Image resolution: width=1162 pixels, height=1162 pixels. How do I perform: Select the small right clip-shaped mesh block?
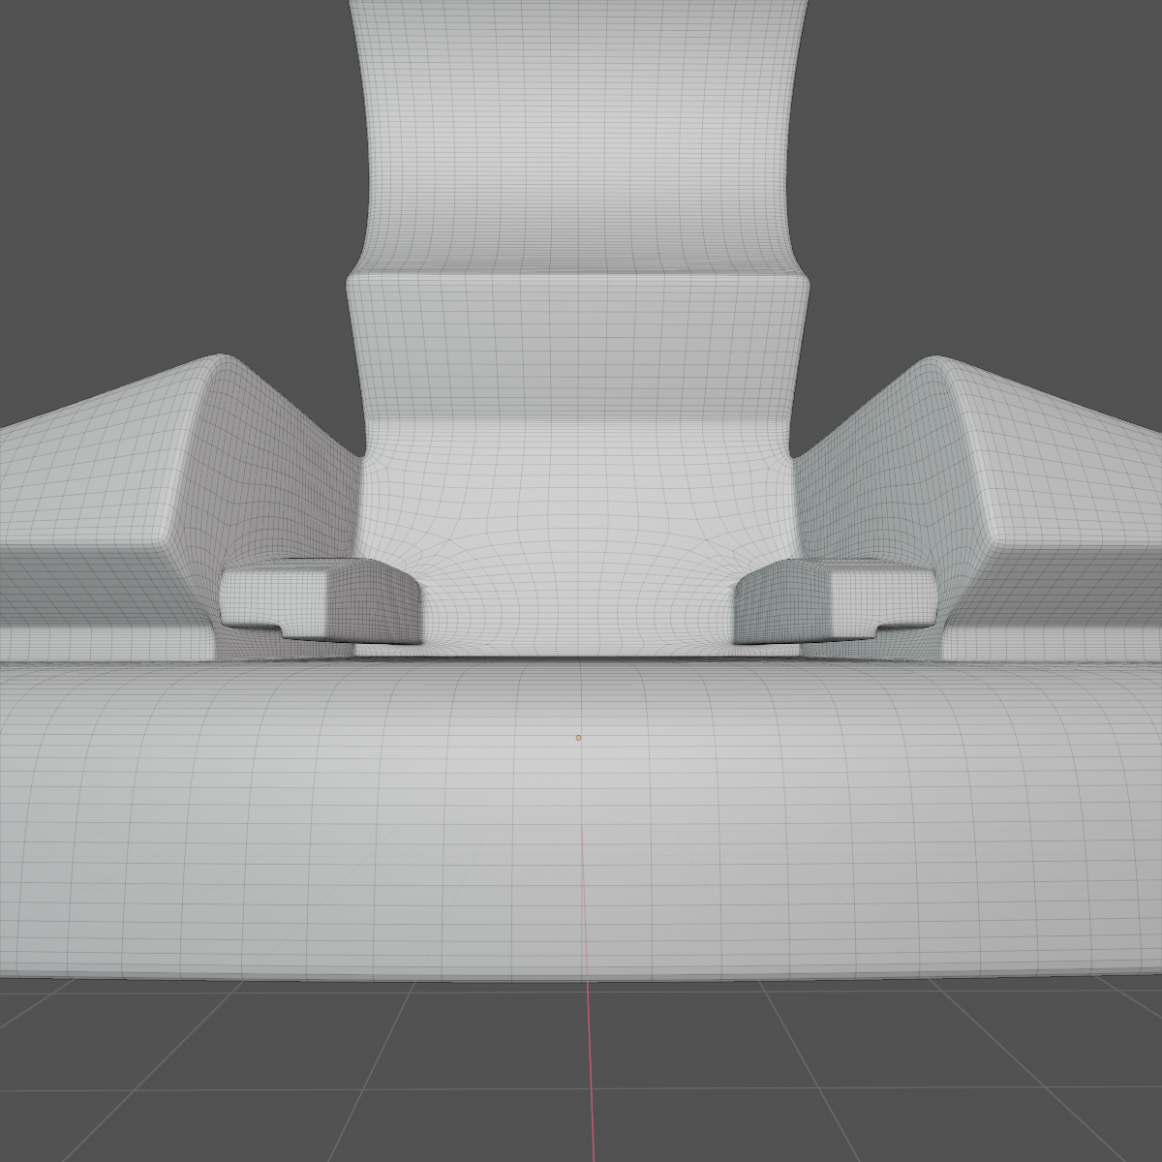836,602
